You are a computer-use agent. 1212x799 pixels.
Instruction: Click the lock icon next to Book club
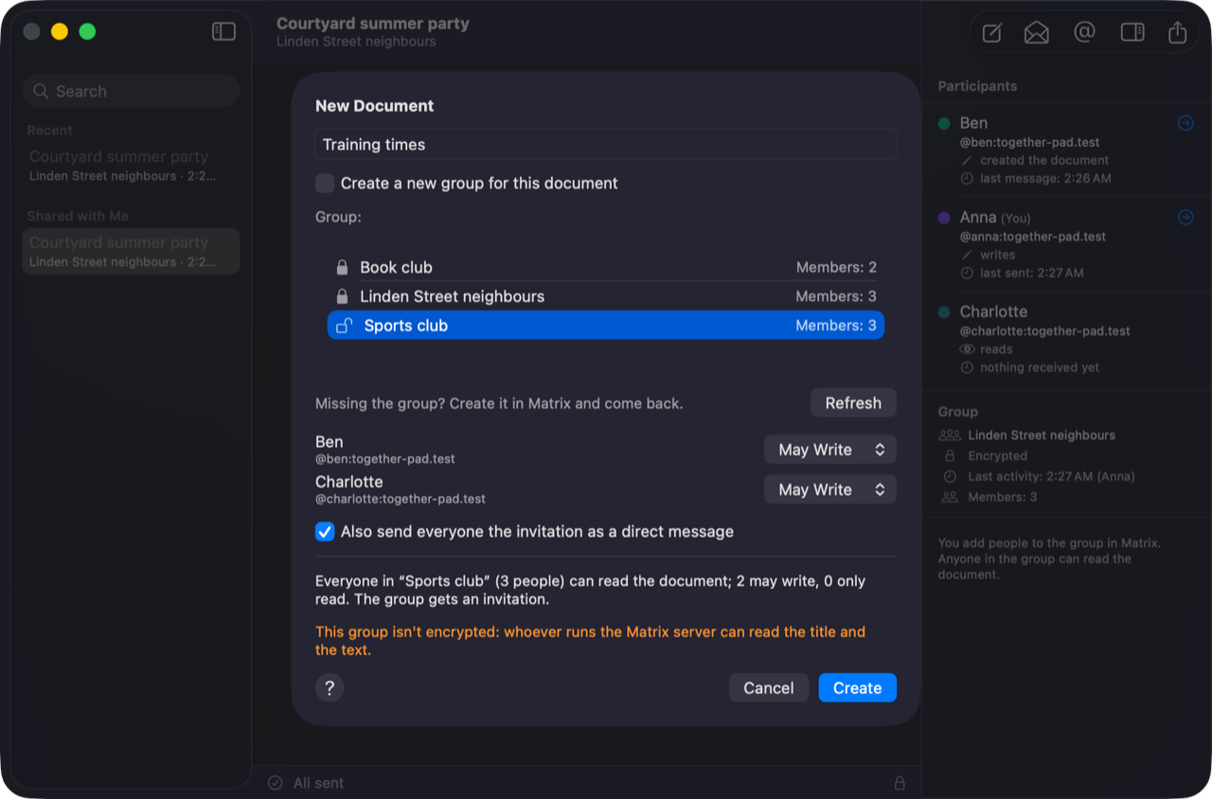(x=343, y=267)
